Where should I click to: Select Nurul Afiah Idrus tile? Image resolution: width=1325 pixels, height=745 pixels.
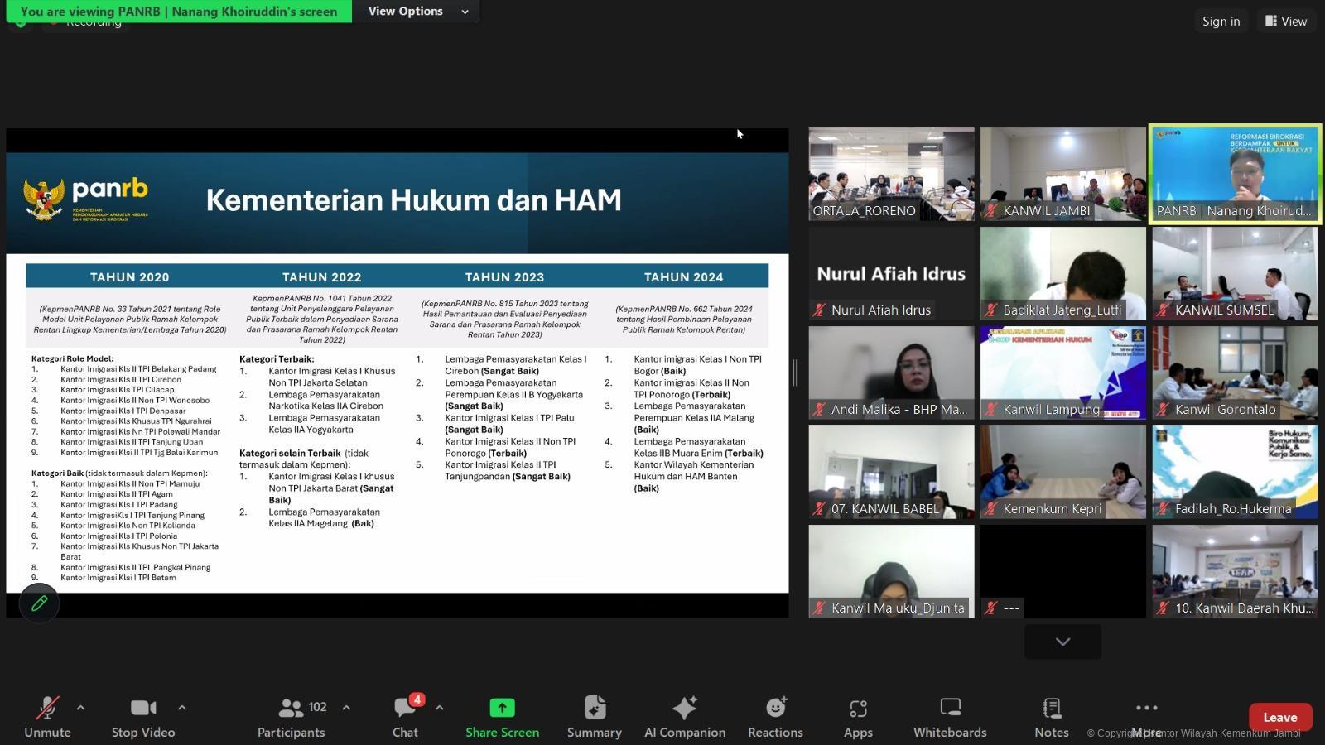[x=891, y=273]
